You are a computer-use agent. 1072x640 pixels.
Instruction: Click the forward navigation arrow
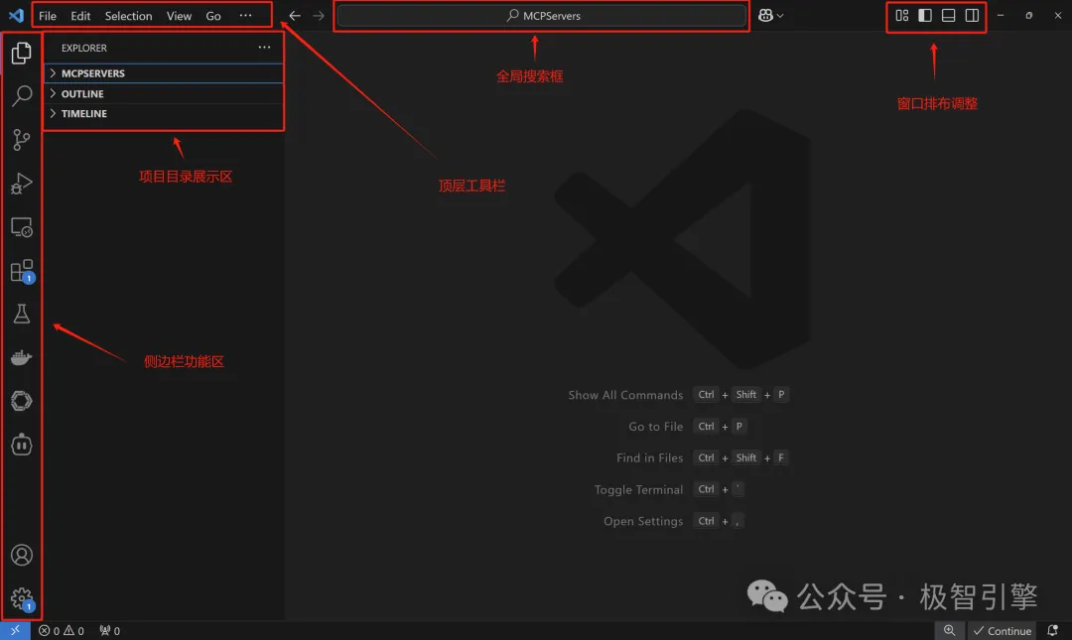pos(317,15)
